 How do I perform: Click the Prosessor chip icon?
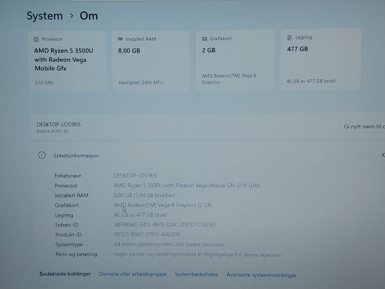[x=36, y=39]
